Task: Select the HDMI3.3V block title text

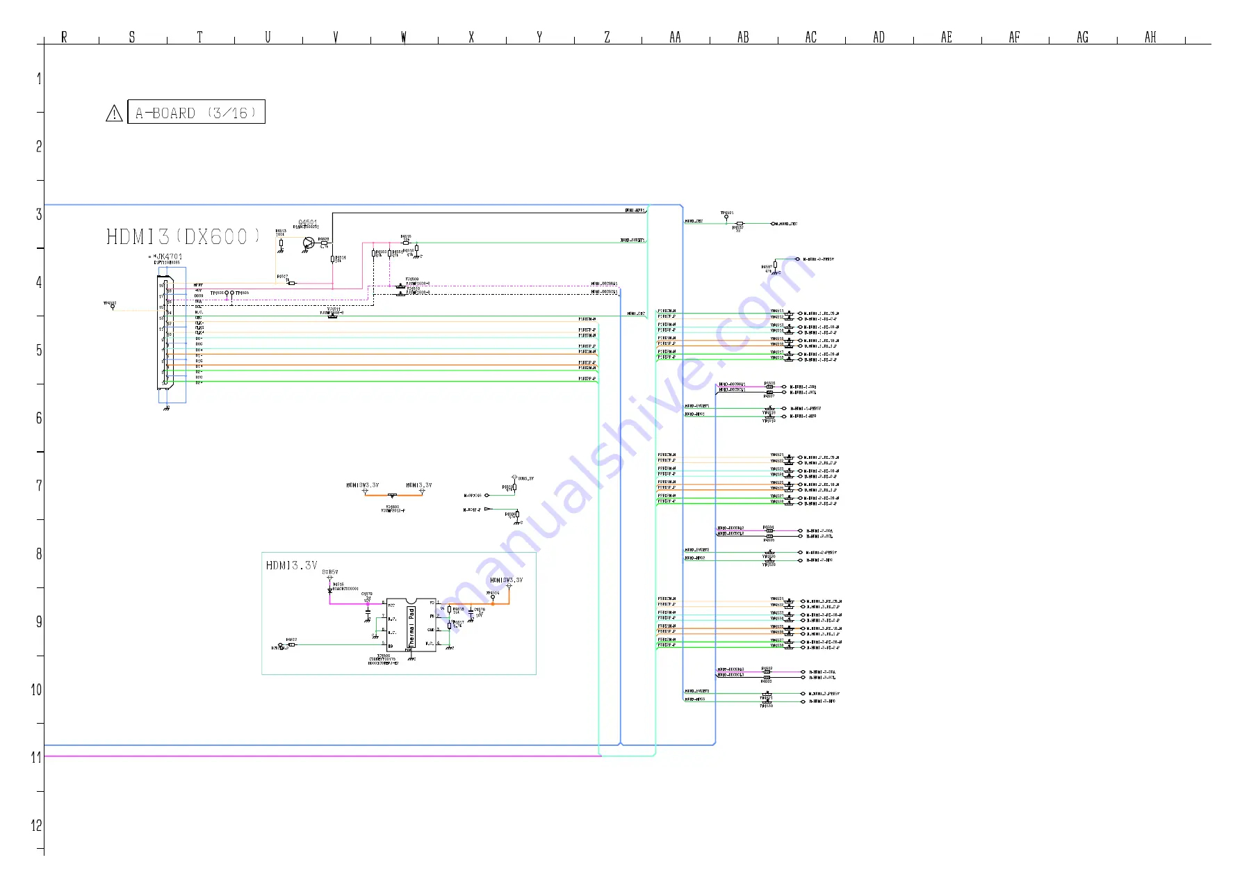Action: (x=291, y=565)
